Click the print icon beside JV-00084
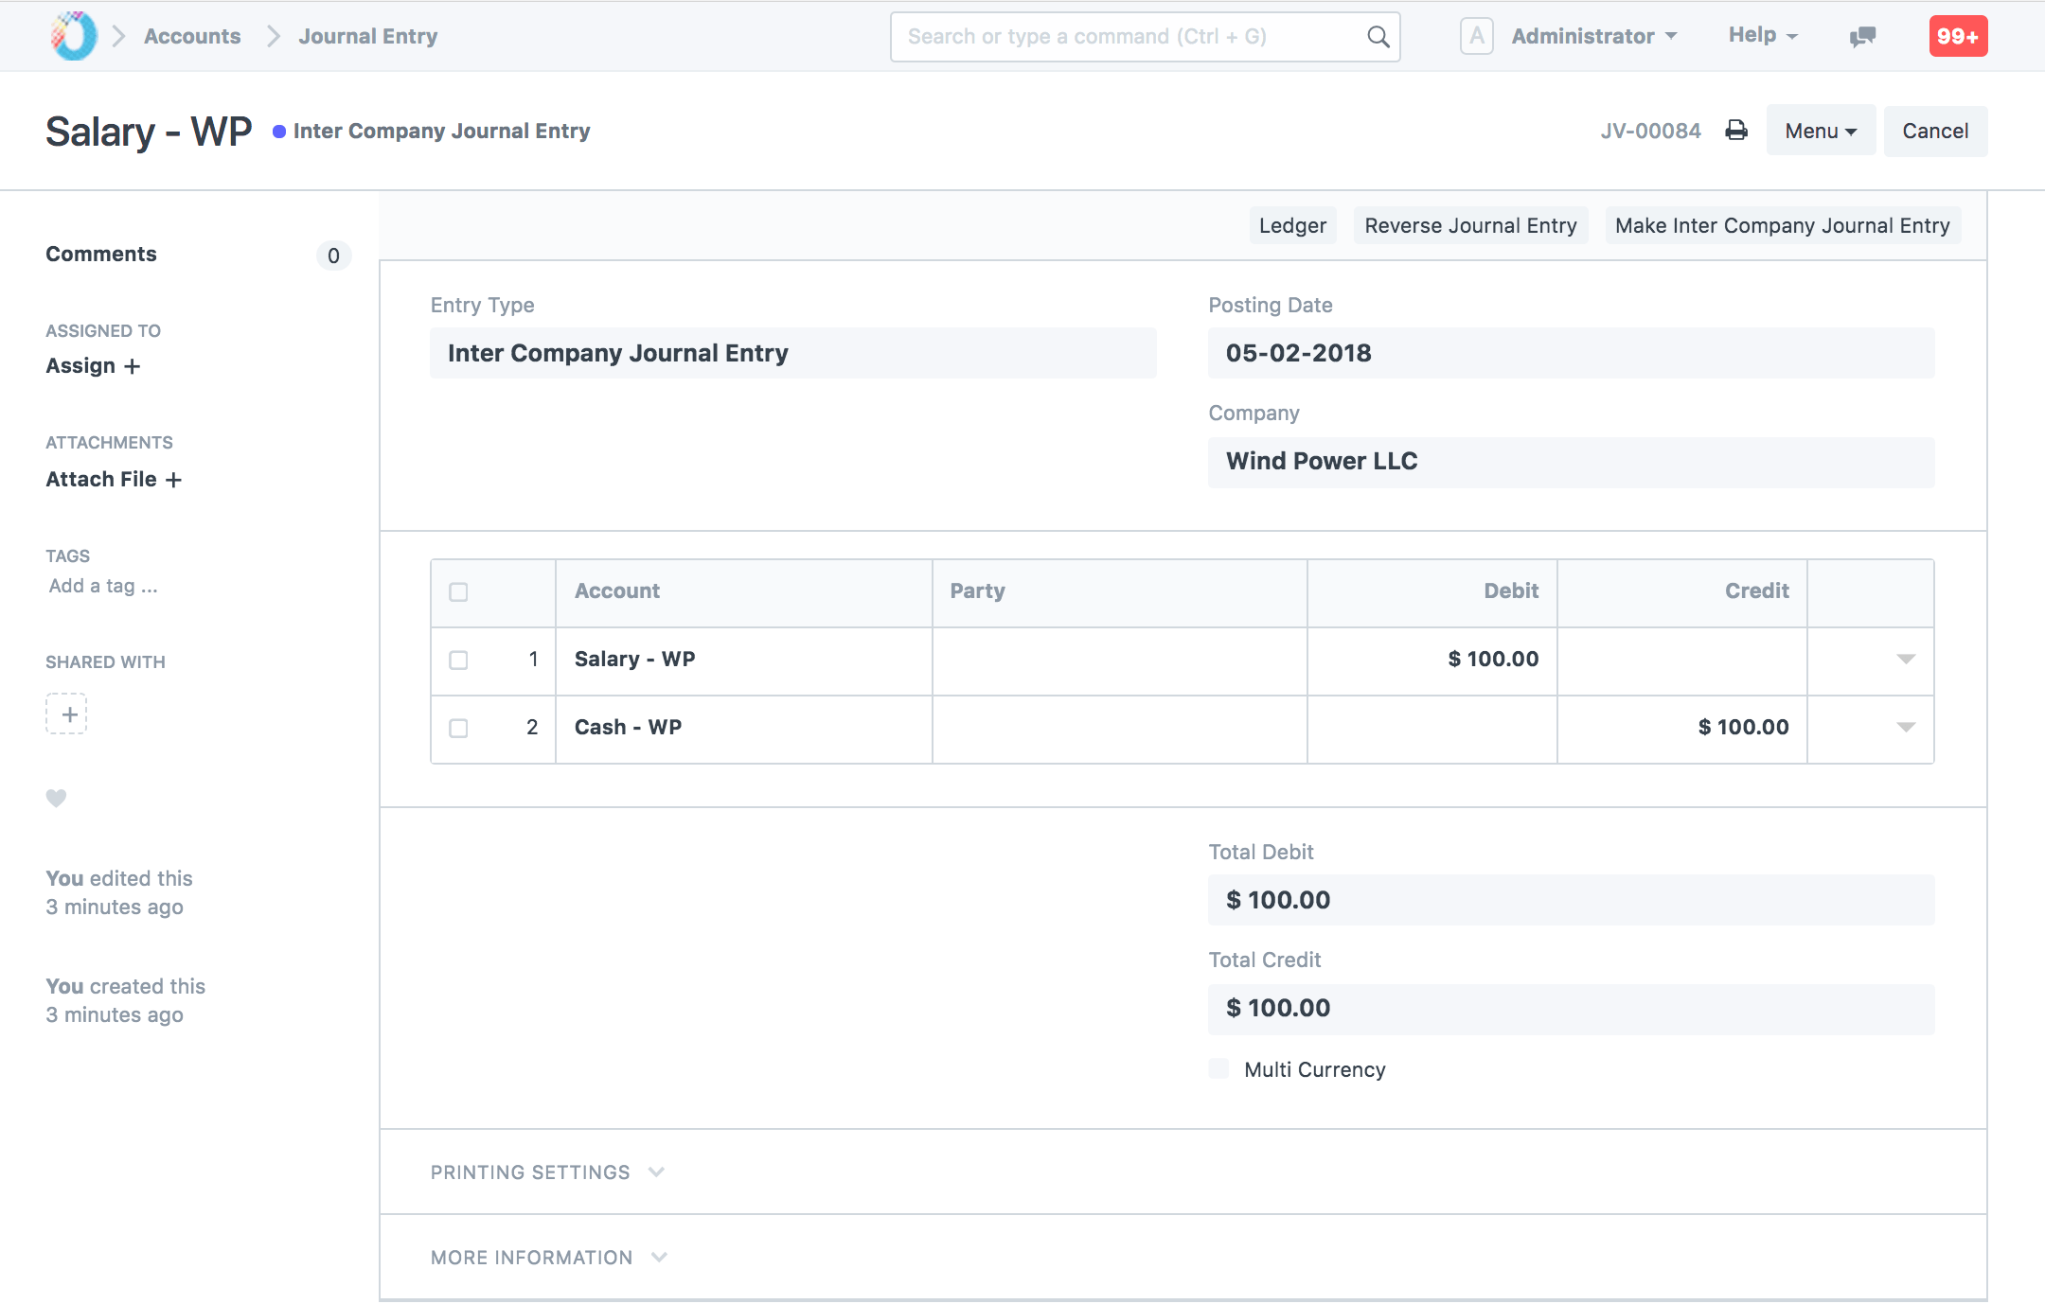Image resolution: width=2045 pixels, height=1304 pixels. click(x=1735, y=131)
